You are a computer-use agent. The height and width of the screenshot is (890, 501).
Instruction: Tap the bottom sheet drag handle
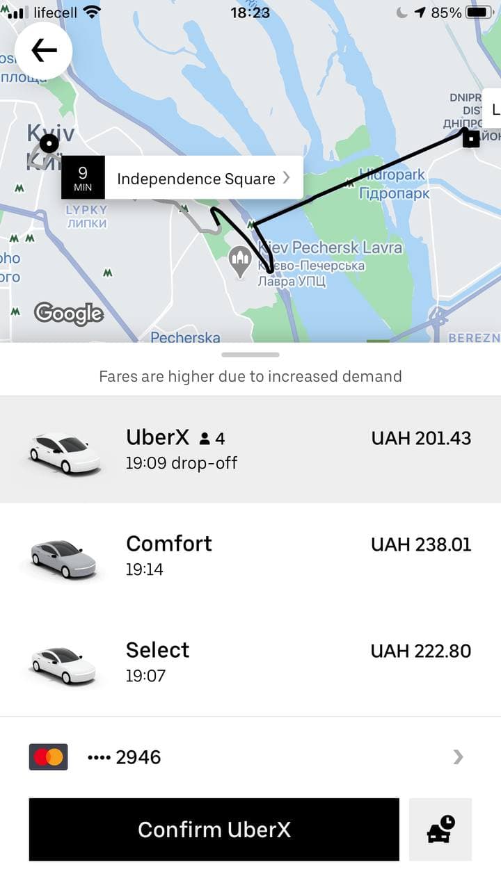250,355
